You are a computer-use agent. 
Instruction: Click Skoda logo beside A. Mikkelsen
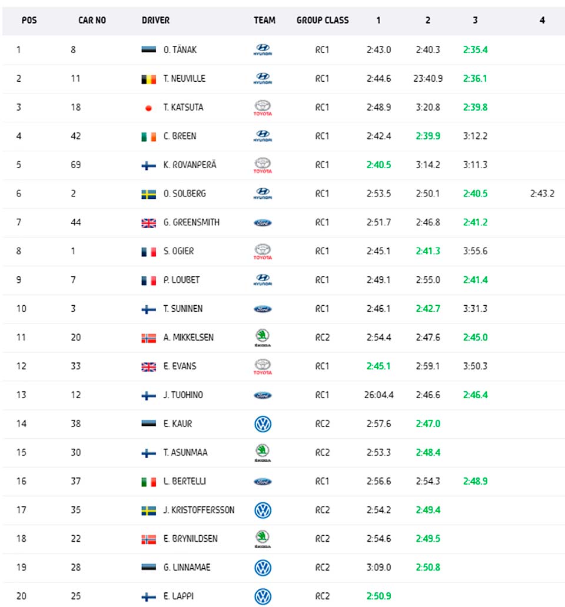(x=262, y=337)
